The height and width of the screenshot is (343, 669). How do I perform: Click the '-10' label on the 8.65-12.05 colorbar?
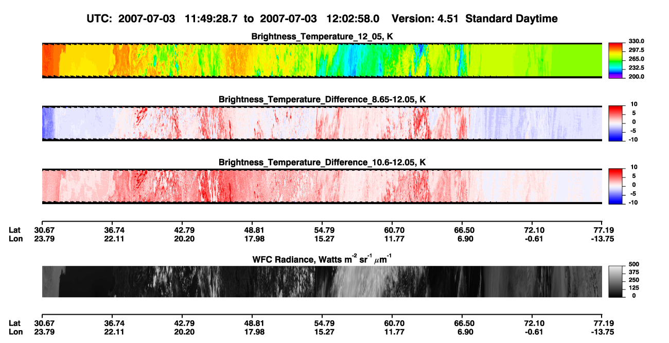pos(633,139)
